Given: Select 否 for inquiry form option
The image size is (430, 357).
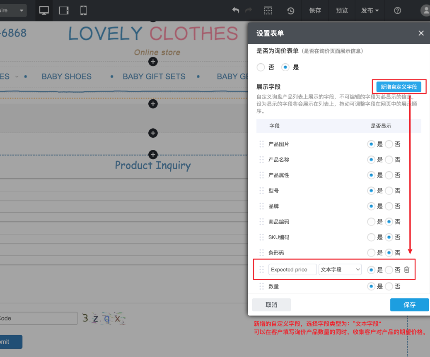Looking at the screenshot, I should click(261, 67).
